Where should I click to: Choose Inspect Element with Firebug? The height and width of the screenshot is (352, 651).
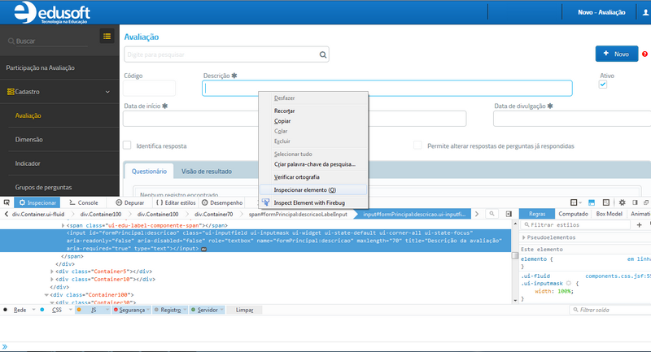[x=313, y=202]
